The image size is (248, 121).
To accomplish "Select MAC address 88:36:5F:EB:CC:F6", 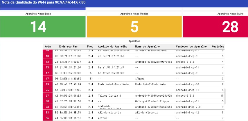I will [x=68, y=107].
